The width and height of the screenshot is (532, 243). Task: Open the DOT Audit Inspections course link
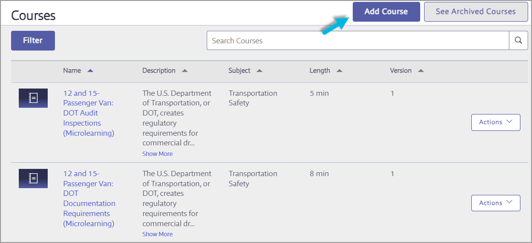(88, 113)
